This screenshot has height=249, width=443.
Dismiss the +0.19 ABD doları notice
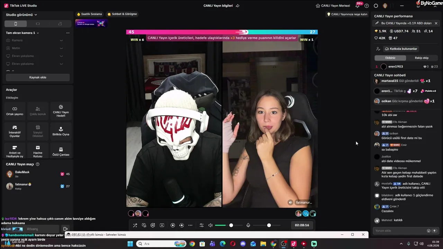(x=436, y=23)
